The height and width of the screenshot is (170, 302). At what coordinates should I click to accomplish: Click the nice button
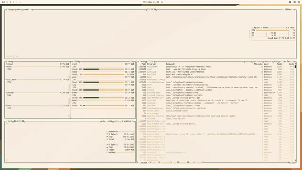[191, 162]
